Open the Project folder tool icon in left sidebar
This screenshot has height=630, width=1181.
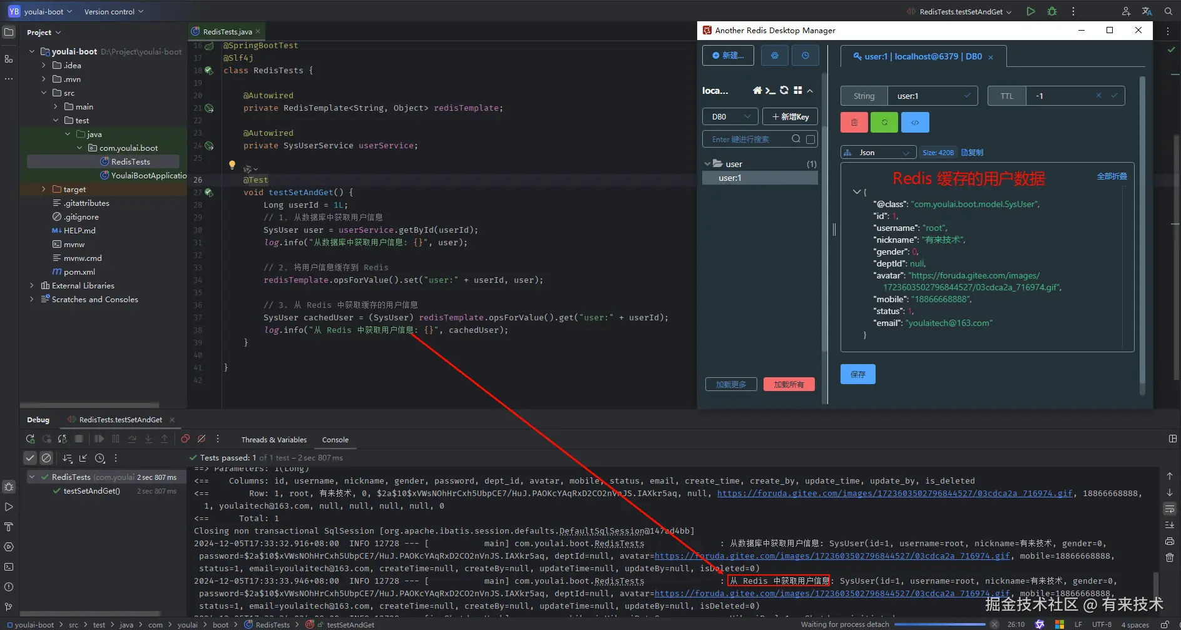[x=9, y=32]
